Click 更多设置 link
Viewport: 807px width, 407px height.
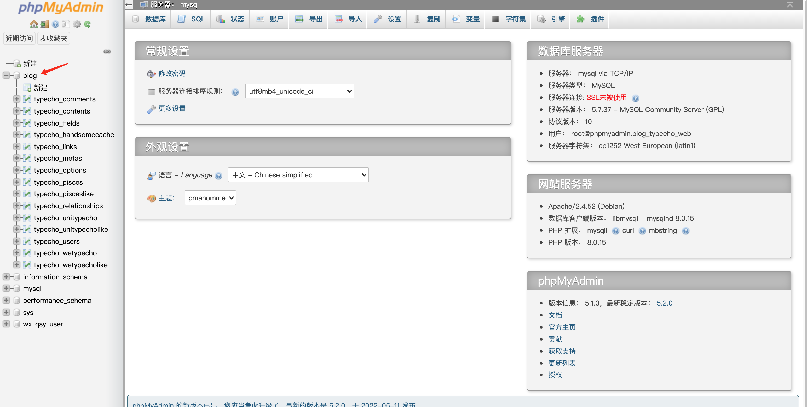[x=172, y=109]
